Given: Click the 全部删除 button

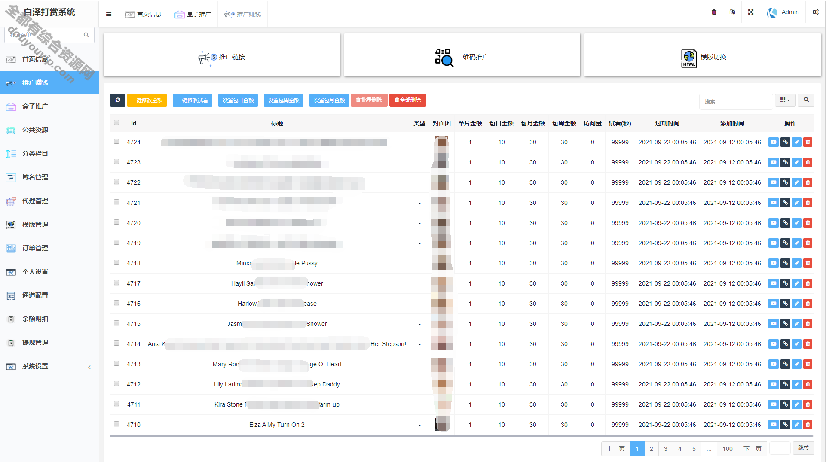Looking at the screenshot, I should point(408,100).
